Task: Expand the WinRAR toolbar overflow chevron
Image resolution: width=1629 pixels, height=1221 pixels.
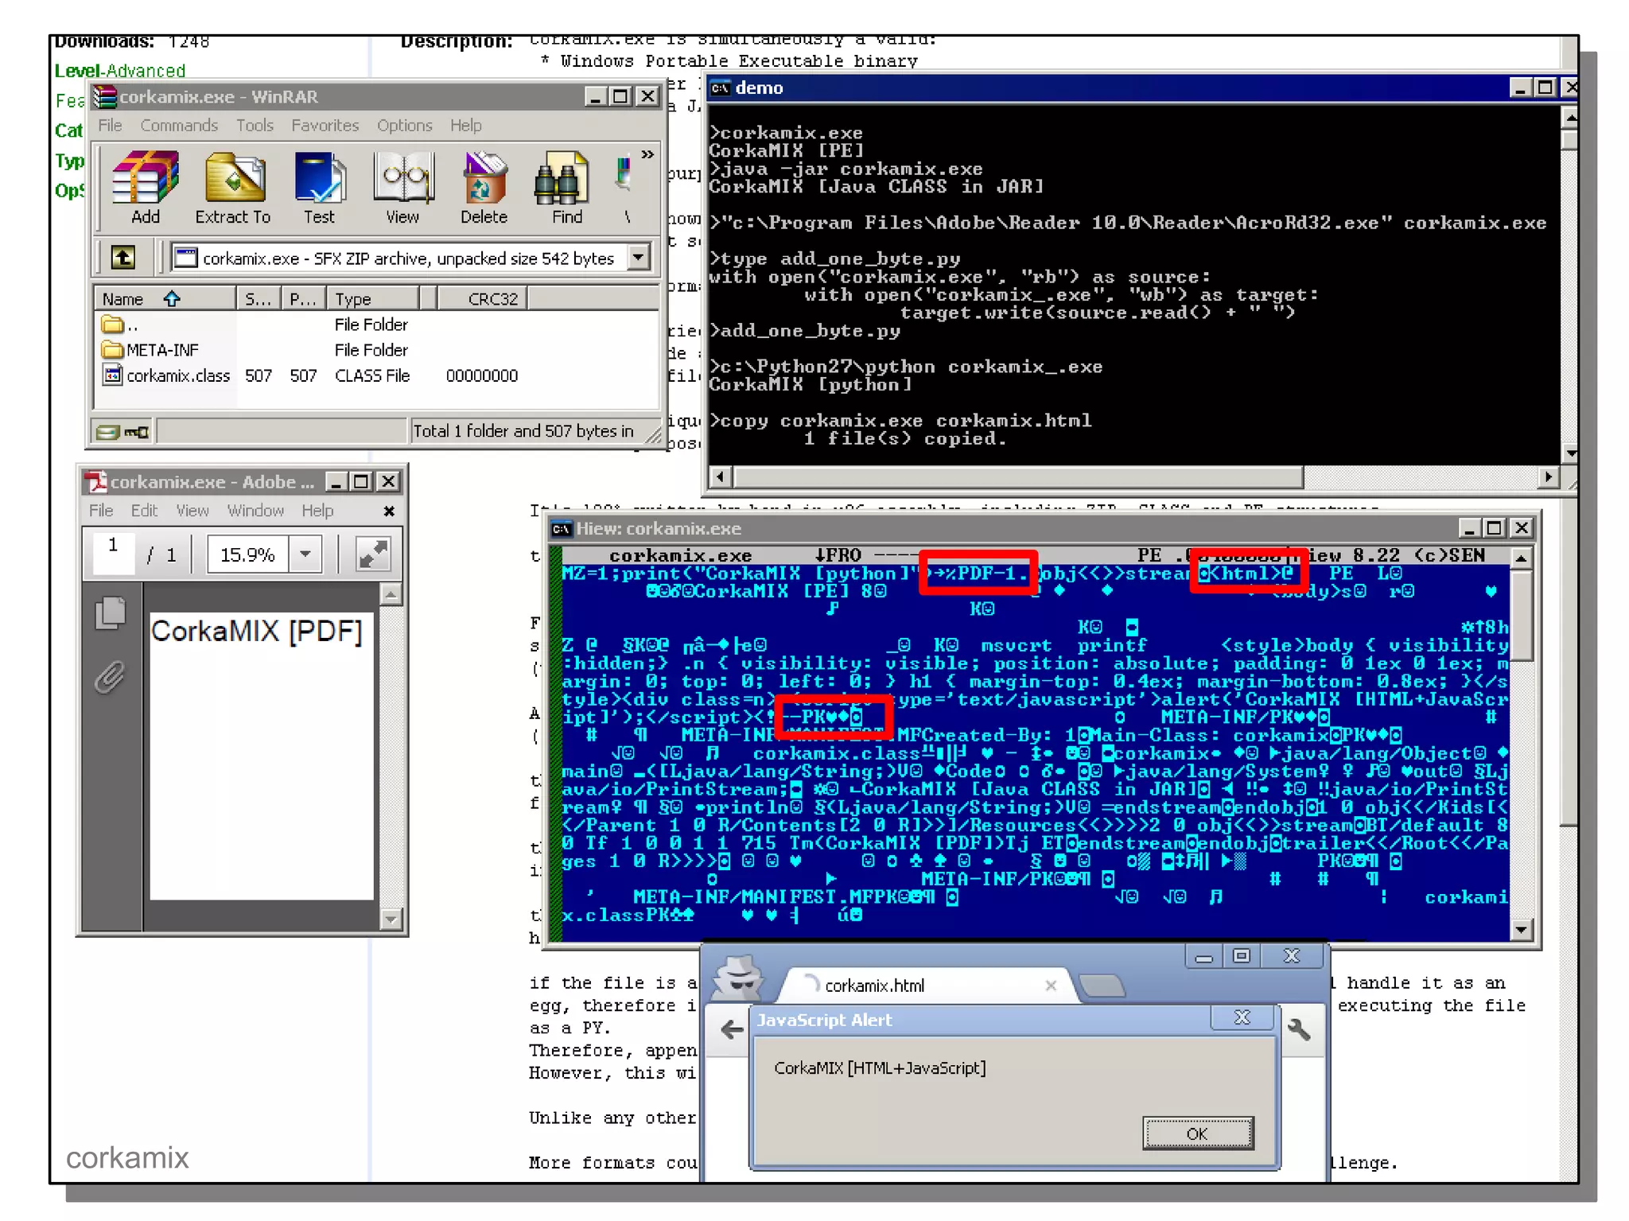Action: (x=647, y=154)
